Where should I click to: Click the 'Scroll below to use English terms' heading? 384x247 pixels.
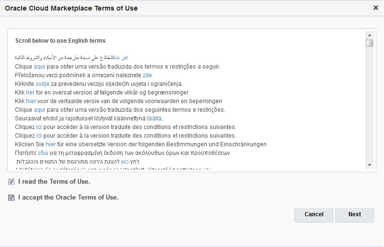pos(61,41)
